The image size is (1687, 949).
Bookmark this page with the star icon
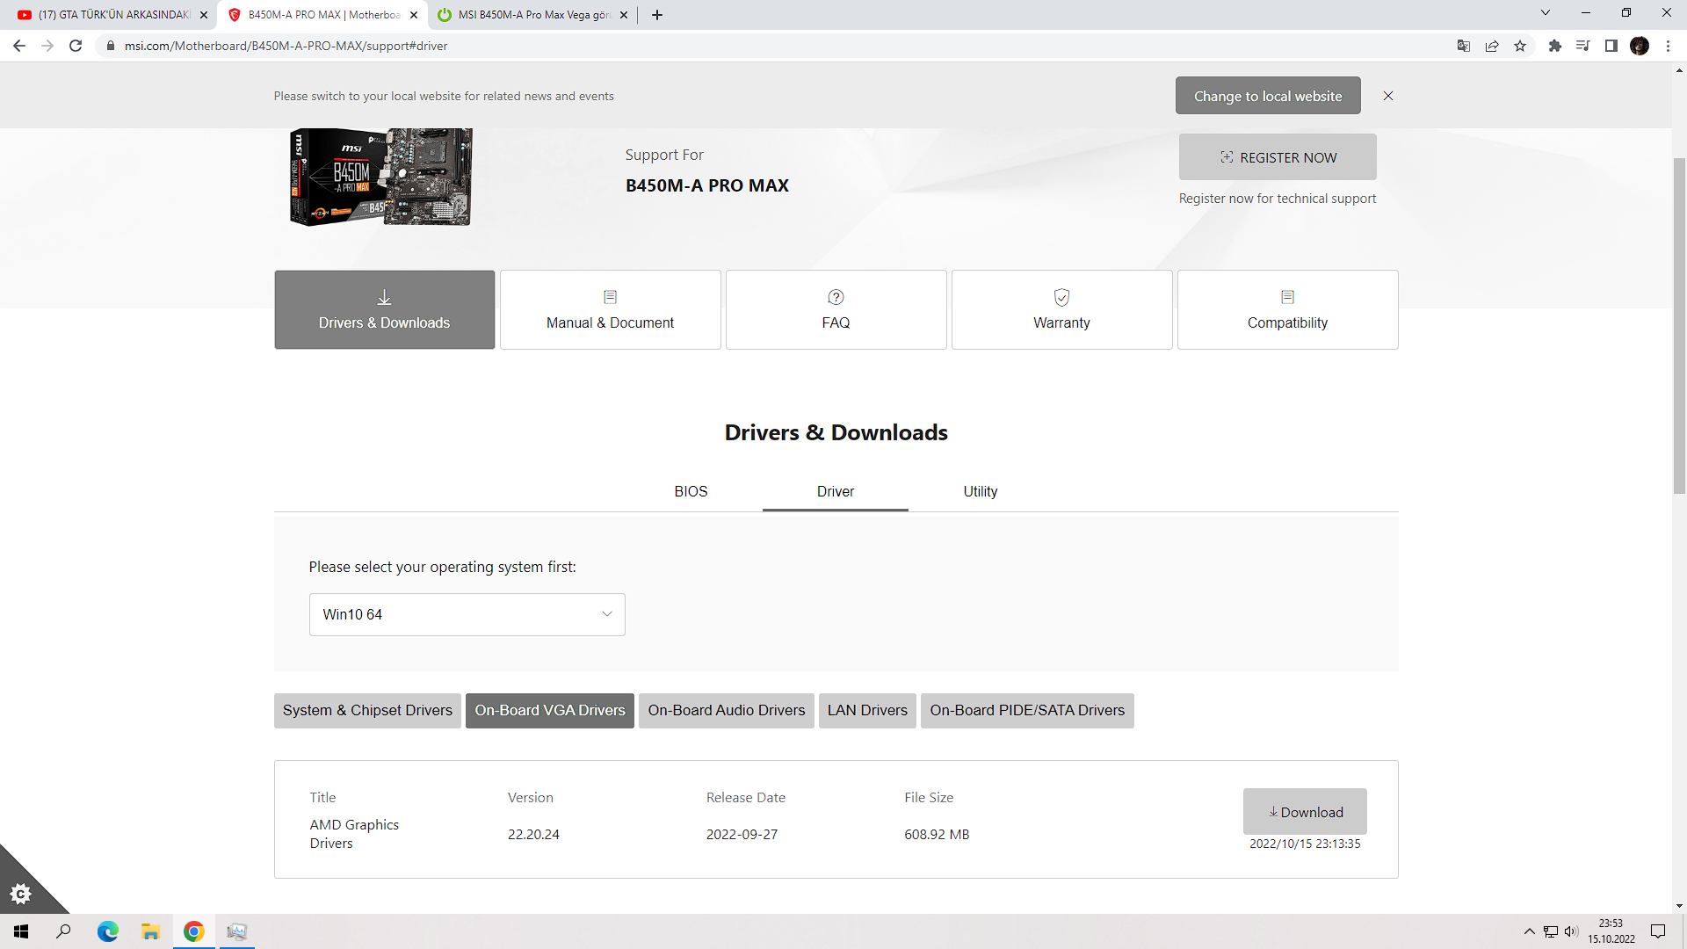[1520, 46]
